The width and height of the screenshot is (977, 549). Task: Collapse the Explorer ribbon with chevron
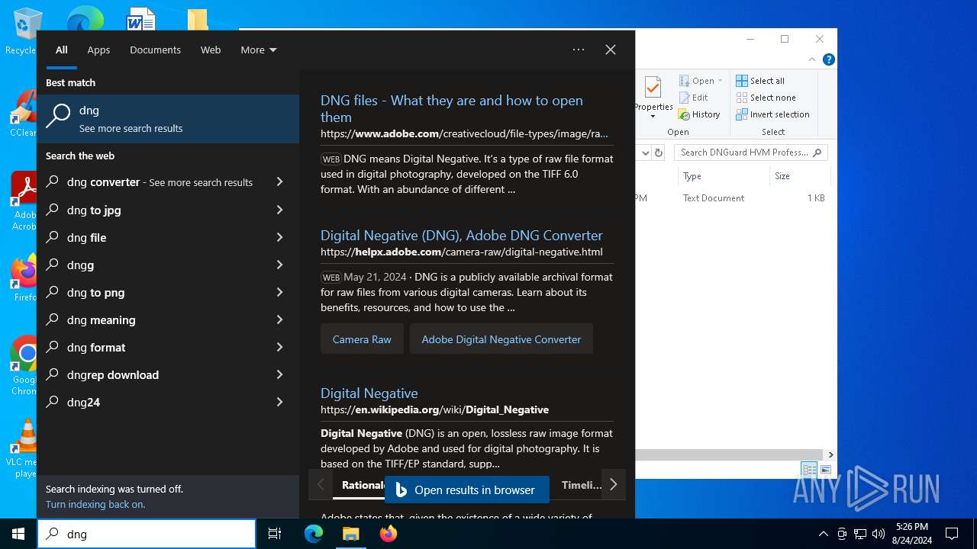pos(814,59)
